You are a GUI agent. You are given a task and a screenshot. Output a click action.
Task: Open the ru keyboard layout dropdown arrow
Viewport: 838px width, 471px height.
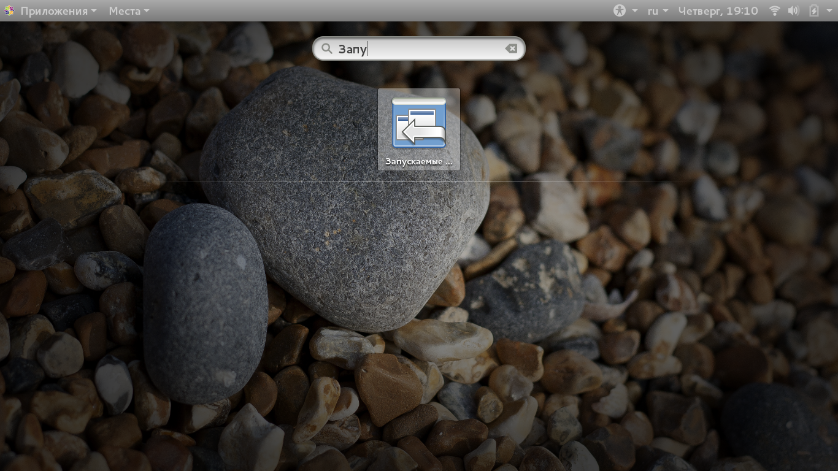point(666,11)
